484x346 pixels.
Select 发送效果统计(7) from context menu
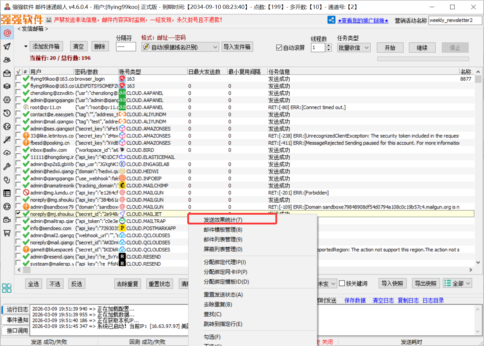pyautogui.click(x=223, y=220)
